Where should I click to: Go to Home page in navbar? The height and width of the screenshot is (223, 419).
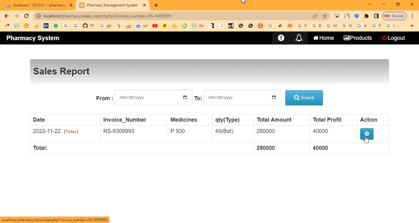click(x=324, y=38)
